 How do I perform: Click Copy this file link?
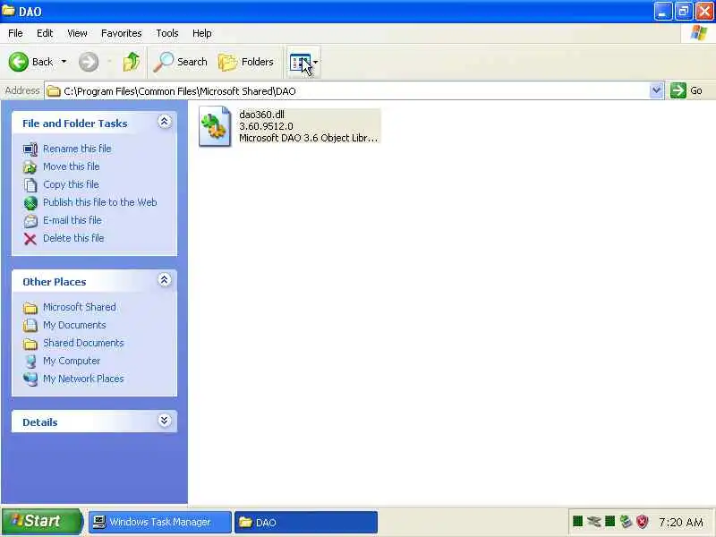point(71,184)
